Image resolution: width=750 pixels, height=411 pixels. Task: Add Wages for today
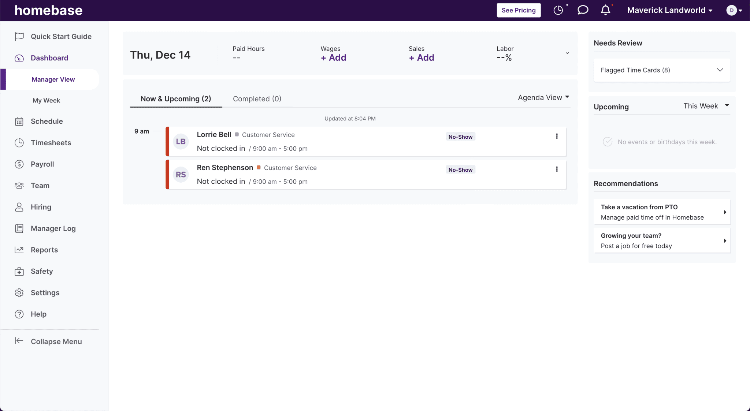(333, 57)
